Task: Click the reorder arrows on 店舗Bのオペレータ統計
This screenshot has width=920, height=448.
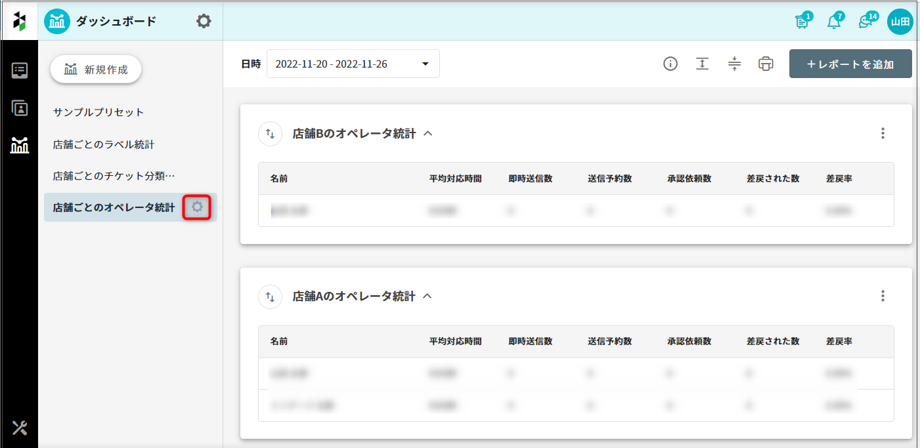Action: 270,134
